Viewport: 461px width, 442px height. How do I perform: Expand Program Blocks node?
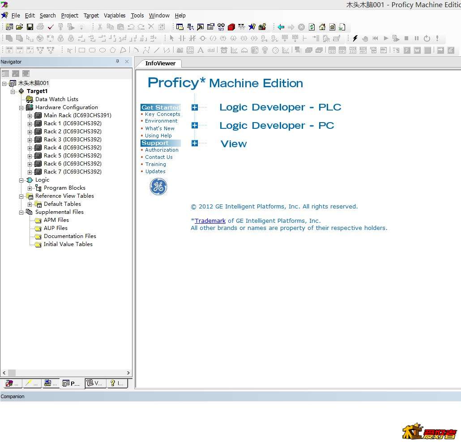pos(30,188)
